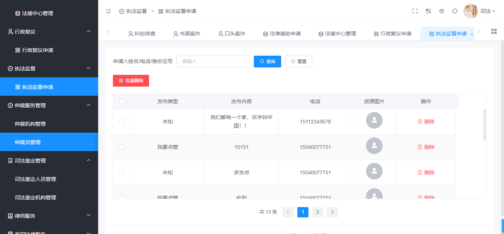Image resolution: width=504 pixels, height=234 pixels.
Task: Click the refresh icon in top bar
Action: (455, 11)
